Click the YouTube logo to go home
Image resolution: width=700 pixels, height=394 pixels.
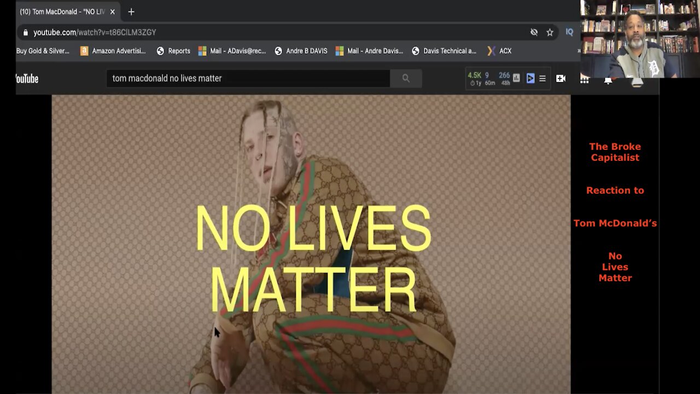27,79
